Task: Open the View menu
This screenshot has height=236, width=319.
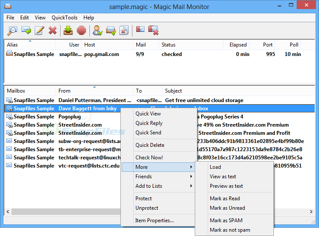Action: click(x=40, y=18)
